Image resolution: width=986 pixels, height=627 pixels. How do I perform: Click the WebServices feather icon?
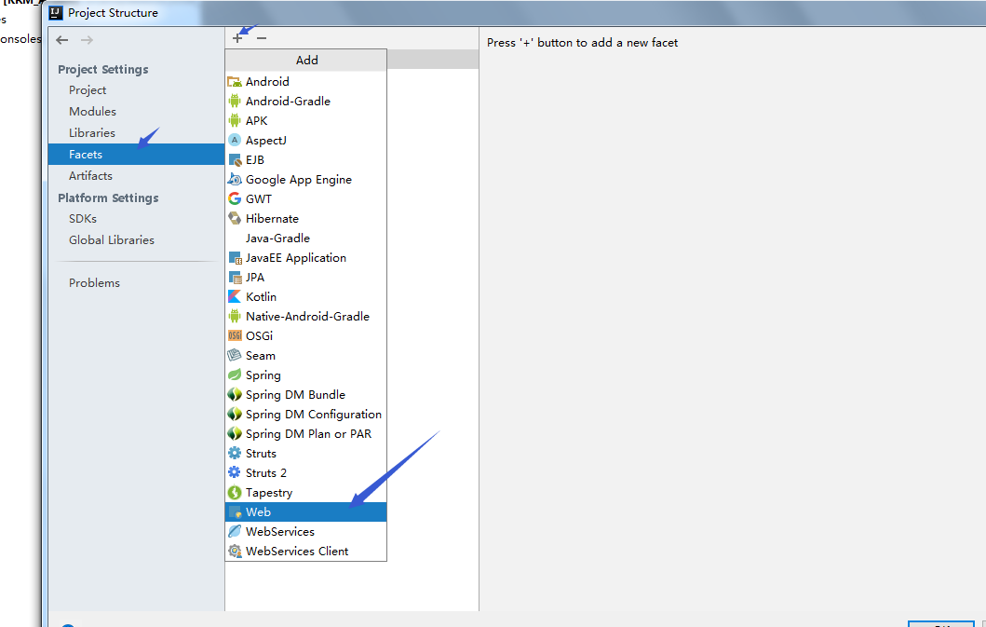(235, 532)
